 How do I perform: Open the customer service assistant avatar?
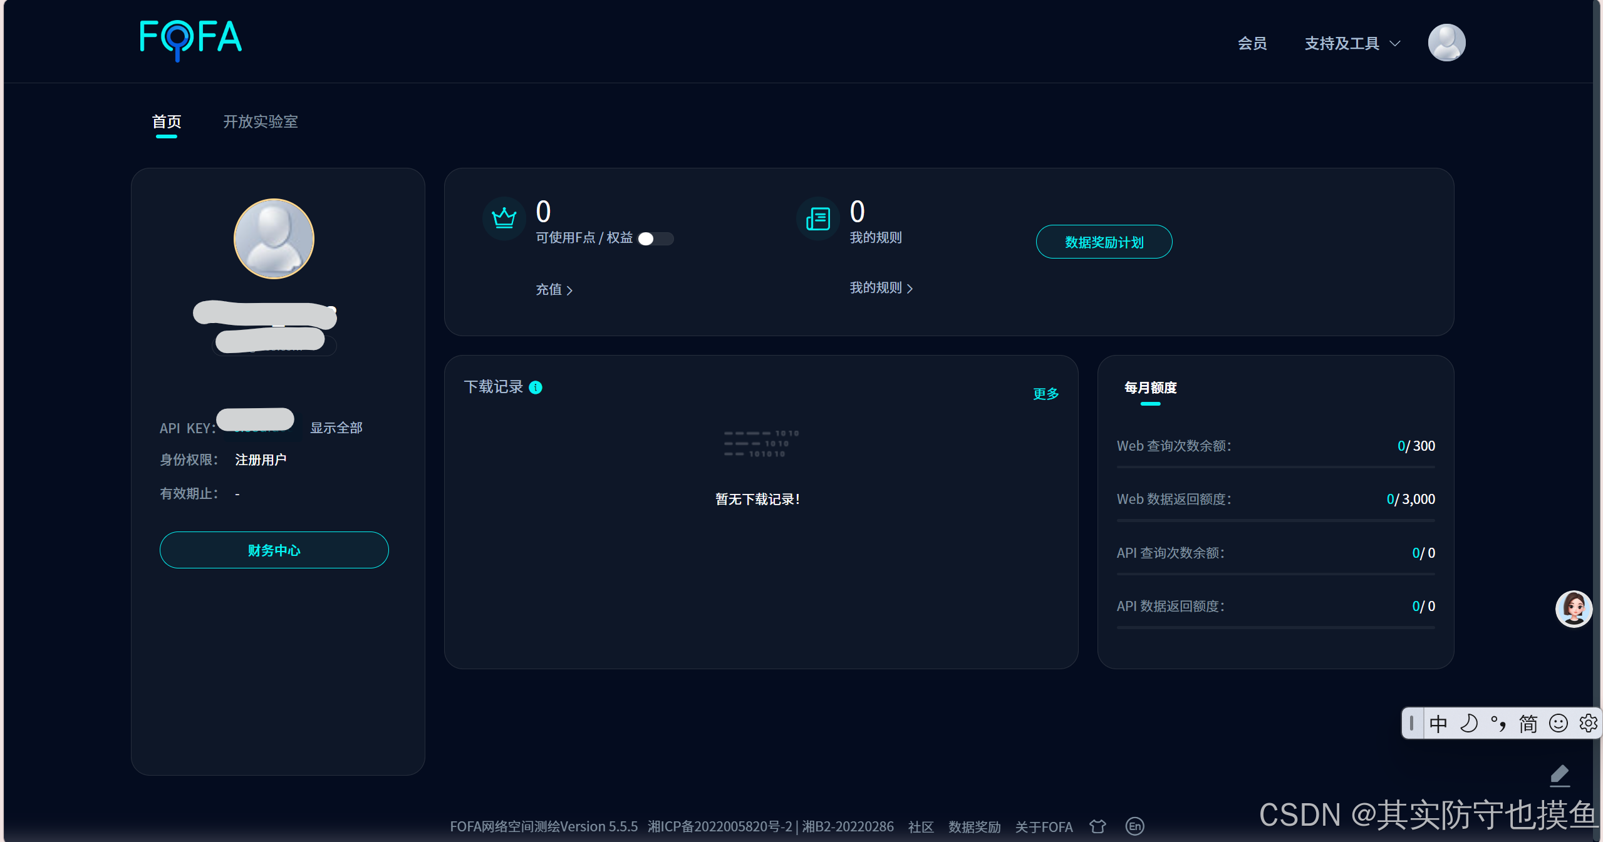[1574, 608]
